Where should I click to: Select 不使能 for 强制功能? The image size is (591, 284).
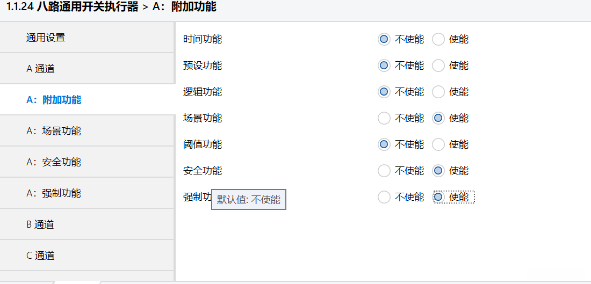(x=384, y=197)
